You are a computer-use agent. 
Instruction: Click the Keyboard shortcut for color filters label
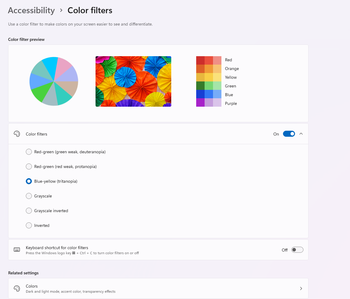(57, 248)
